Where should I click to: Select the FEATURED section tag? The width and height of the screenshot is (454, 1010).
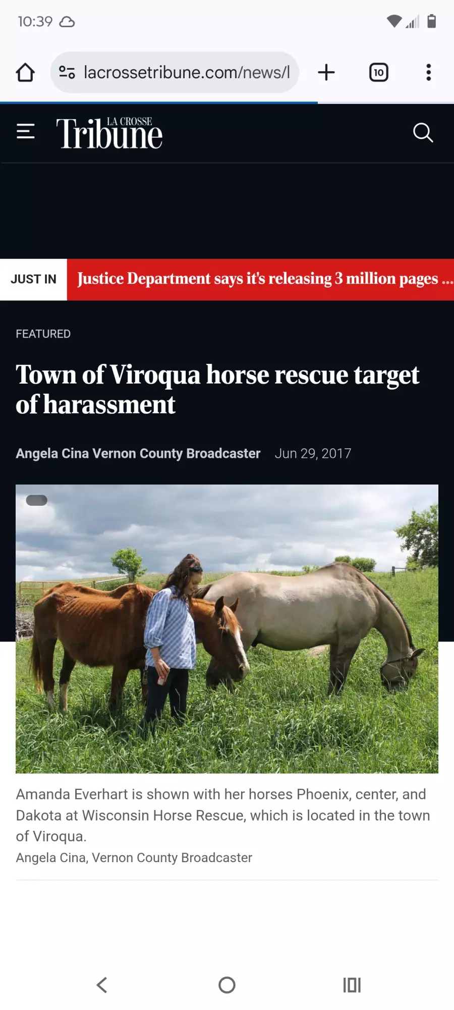[x=43, y=334]
